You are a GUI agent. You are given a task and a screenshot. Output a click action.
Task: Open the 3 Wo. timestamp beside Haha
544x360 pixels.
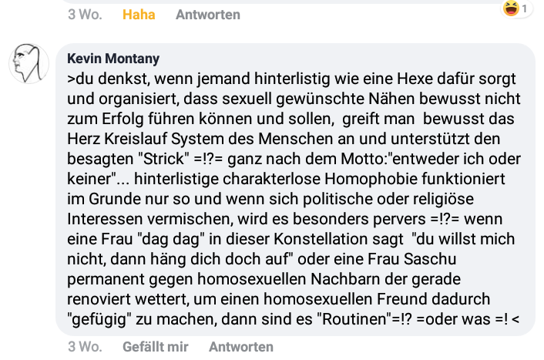tap(85, 15)
